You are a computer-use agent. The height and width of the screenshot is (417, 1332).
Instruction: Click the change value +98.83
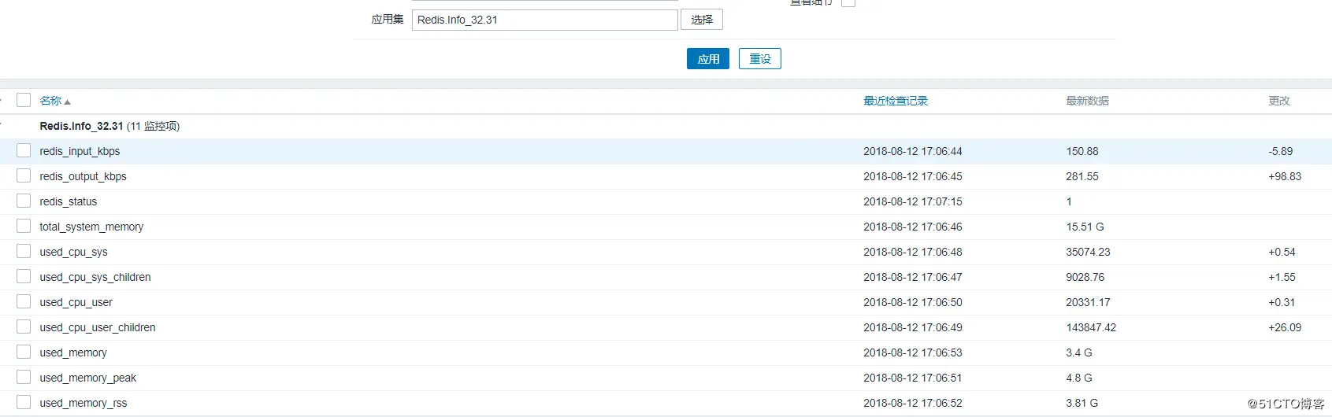click(1285, 176)
